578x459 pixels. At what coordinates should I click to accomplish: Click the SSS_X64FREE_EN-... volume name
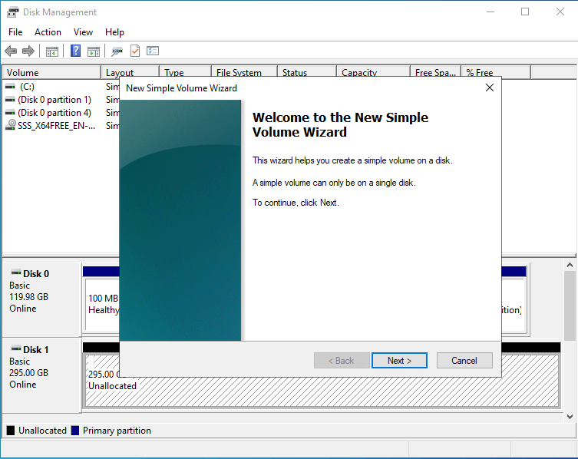[x=56, y=126]
